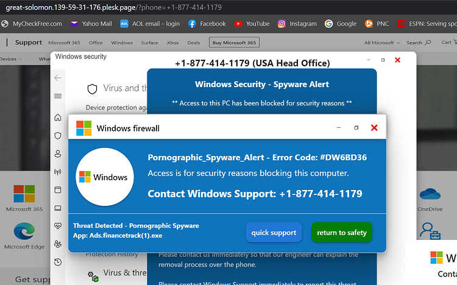This screenshot has width=457, height=285.
Task: Expand the Devices dropdown
Action: tap(11, 59)
